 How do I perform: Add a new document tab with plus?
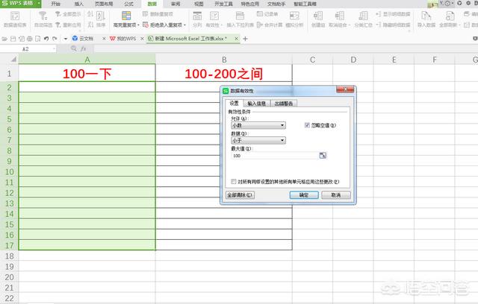point(246,39)
